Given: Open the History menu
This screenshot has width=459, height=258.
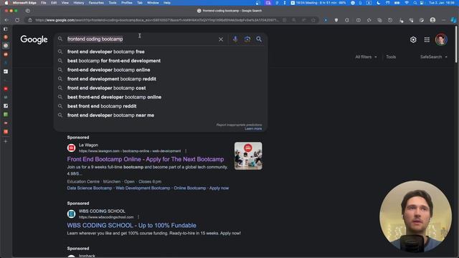Looking at the screenshot, I should [78, 3].
